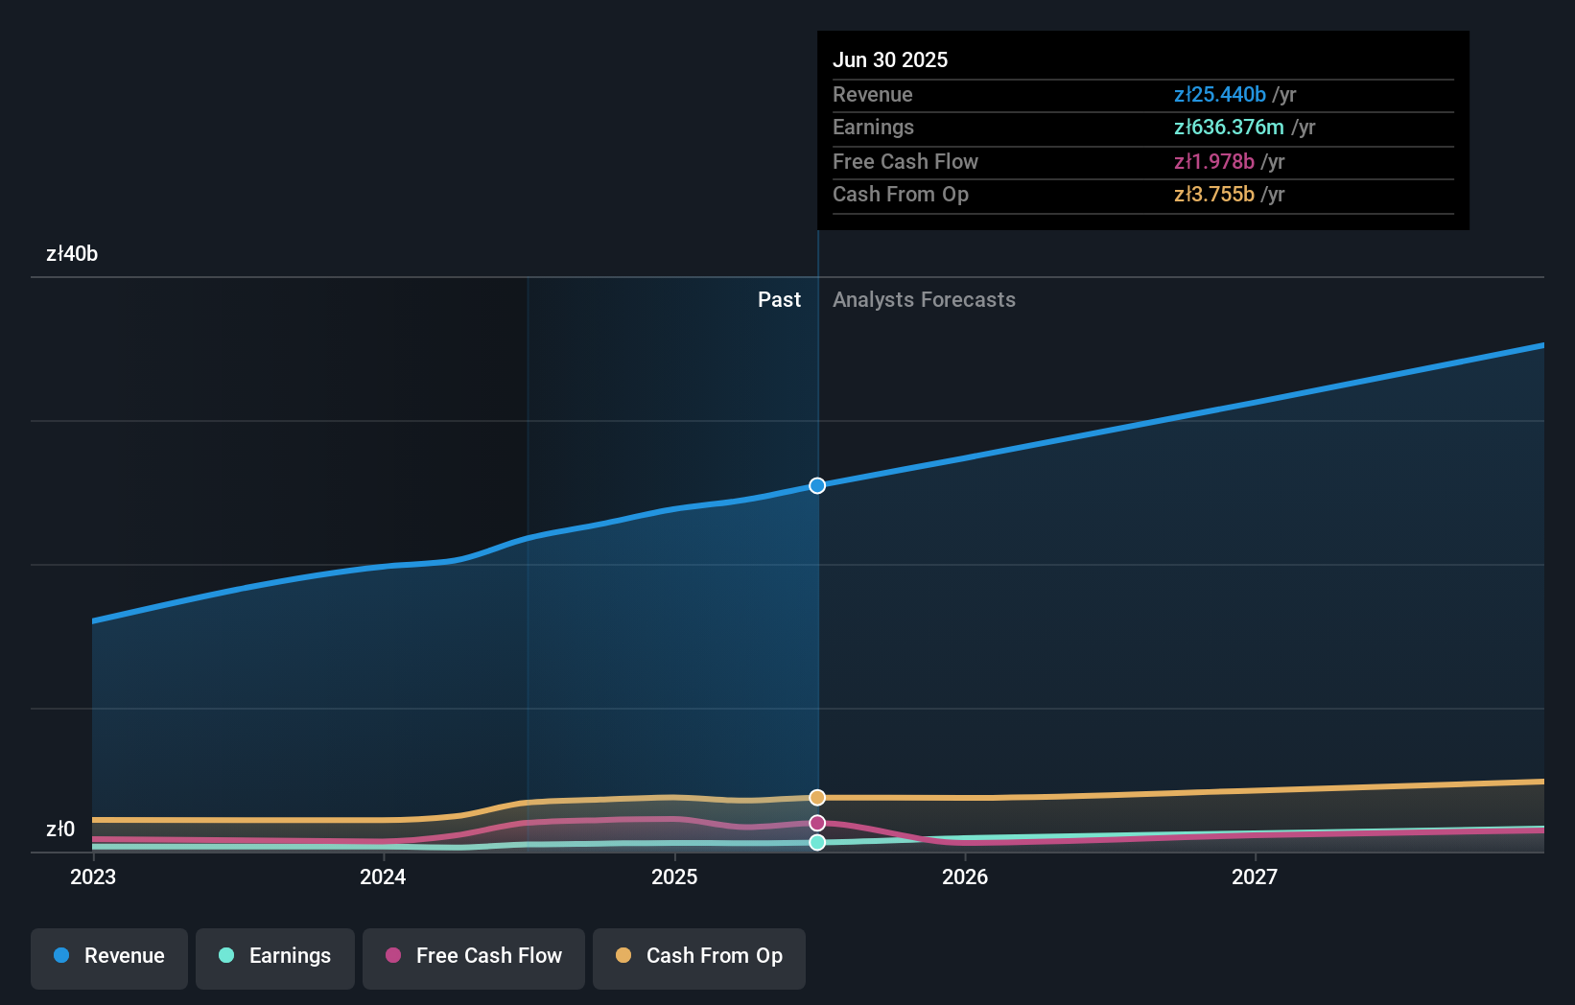Toggle the Earnings legend button
Viewport: 1575px width, 1005px height.
(x=275, y=958)
